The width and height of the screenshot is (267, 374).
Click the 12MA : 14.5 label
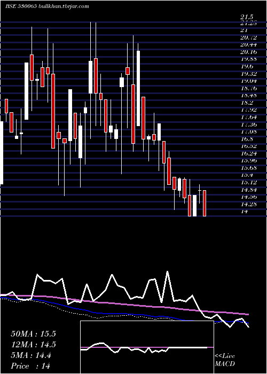coord(33,345)
